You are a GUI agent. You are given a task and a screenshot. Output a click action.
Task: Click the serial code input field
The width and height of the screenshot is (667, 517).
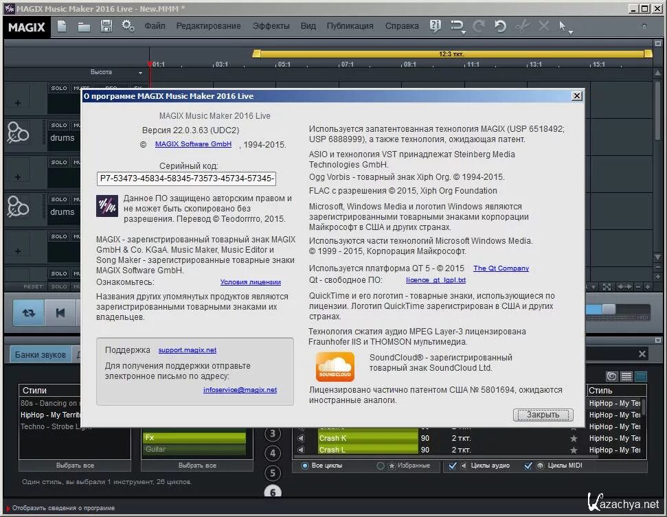coord(186,179)
